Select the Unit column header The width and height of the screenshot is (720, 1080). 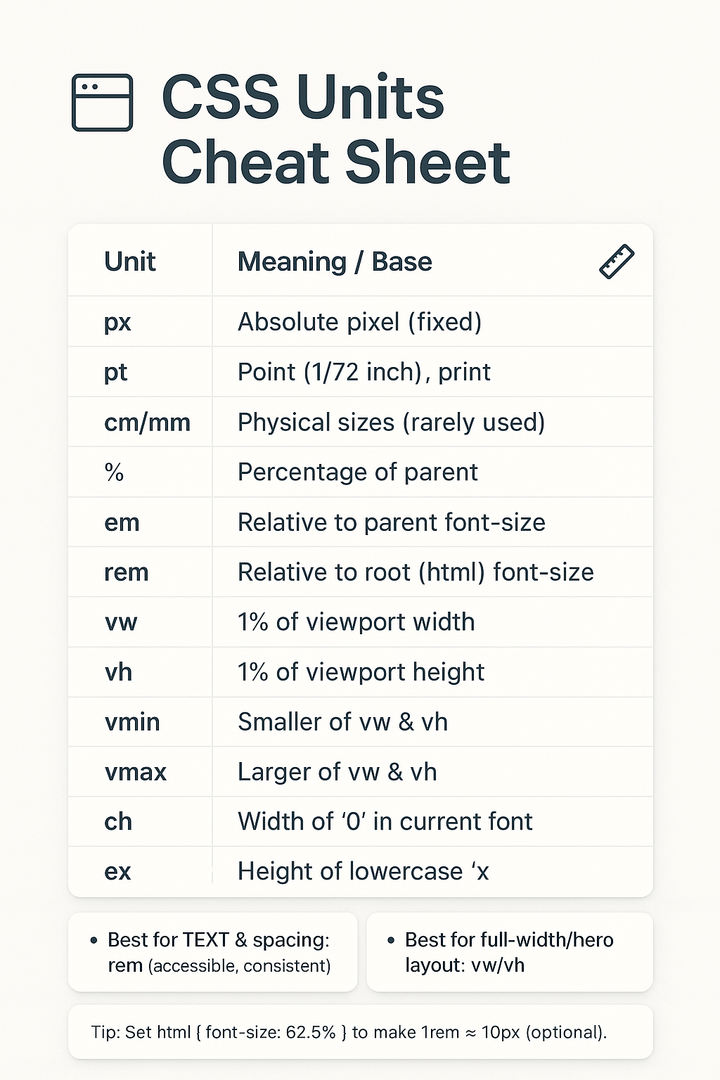click(x=130, y=262)
